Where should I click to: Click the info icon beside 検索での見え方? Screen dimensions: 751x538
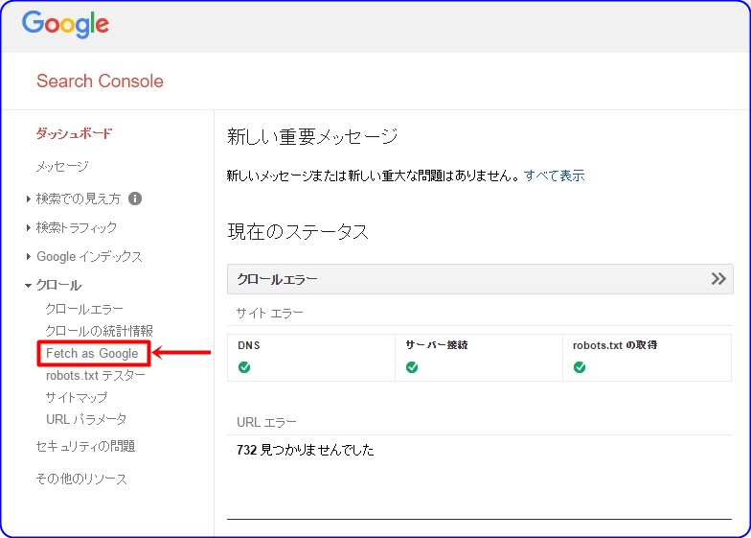click(135, 199)
